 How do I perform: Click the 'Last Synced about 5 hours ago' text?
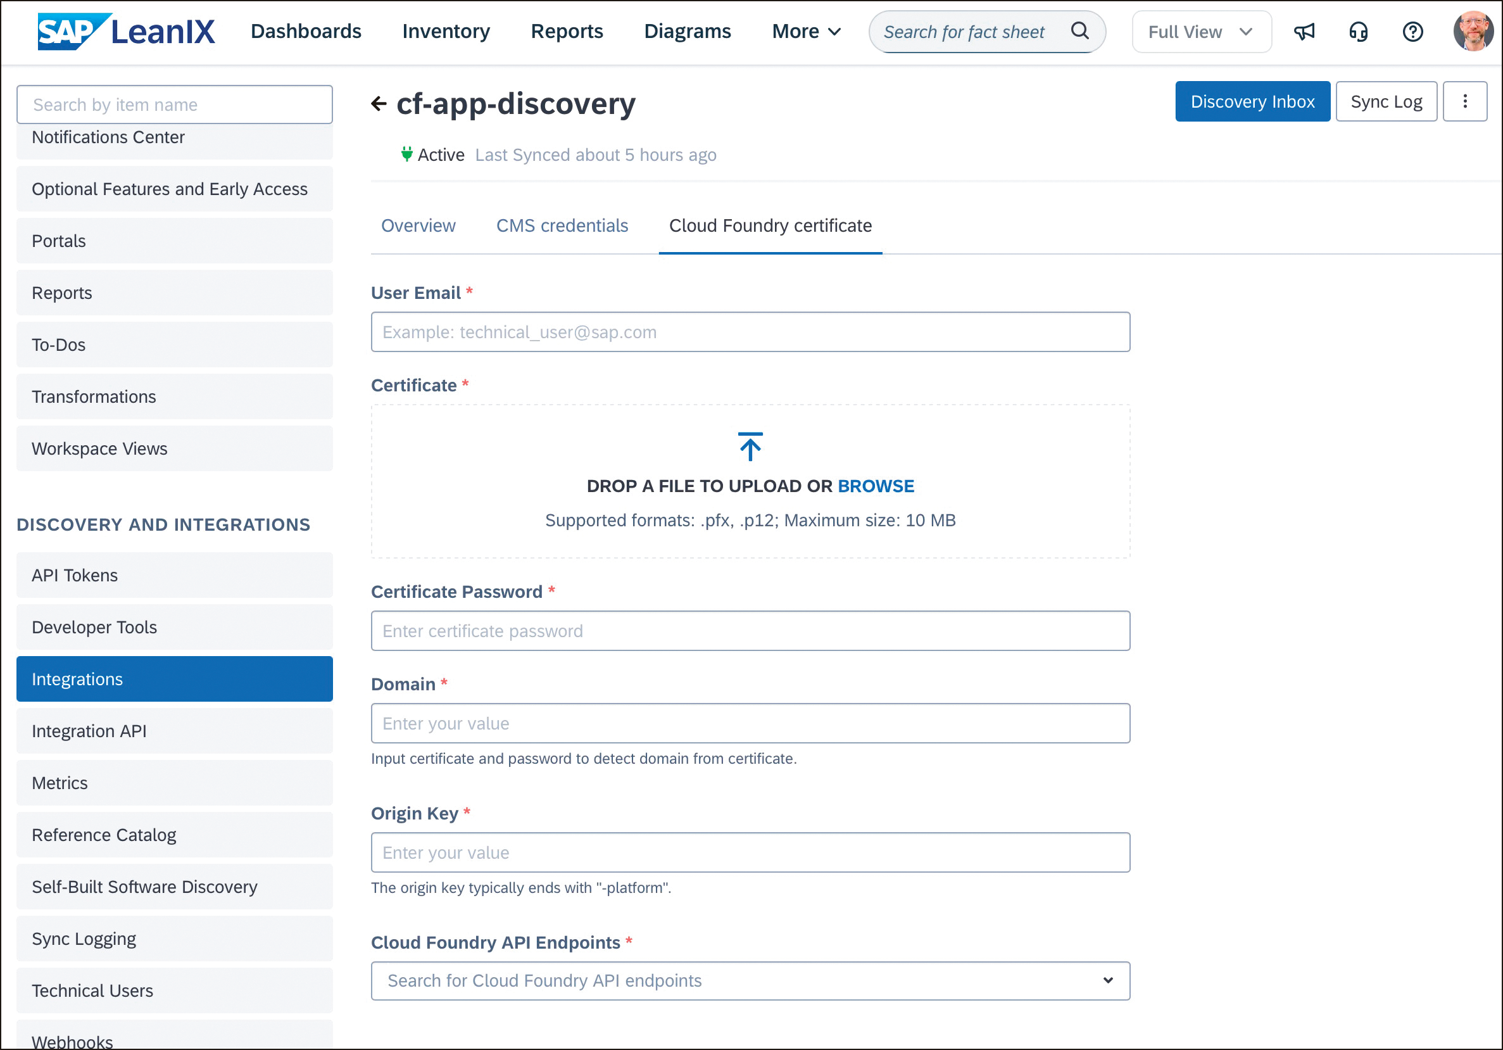tap(596, 155)
